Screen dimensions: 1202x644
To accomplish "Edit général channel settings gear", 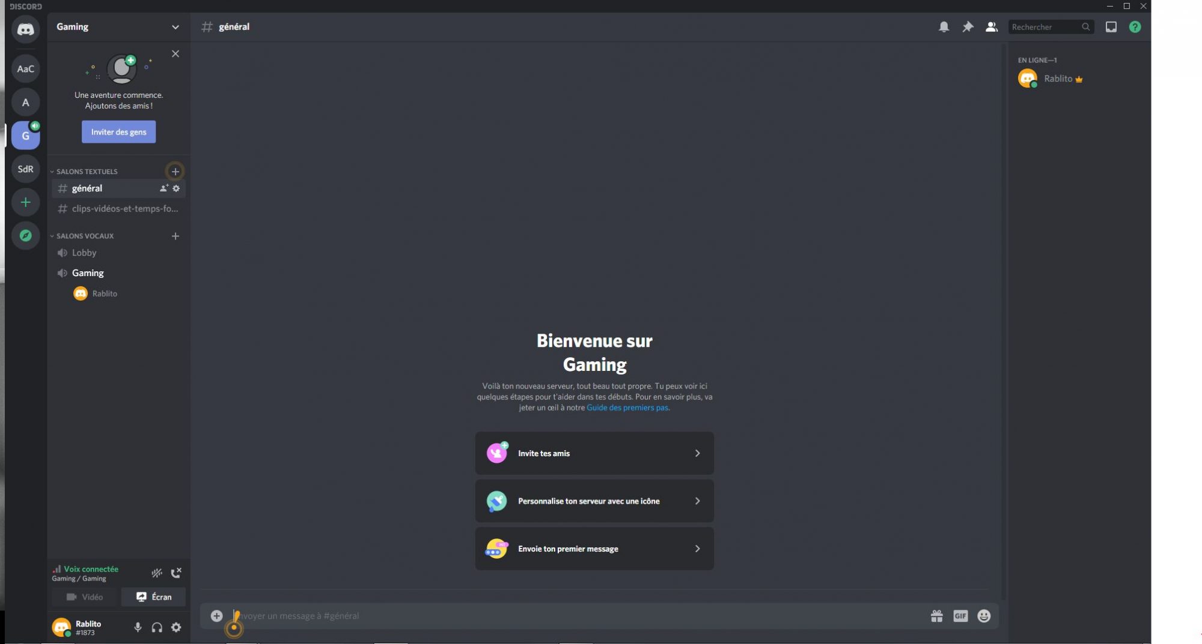I will pyautogui.click(x=176, y=188).
